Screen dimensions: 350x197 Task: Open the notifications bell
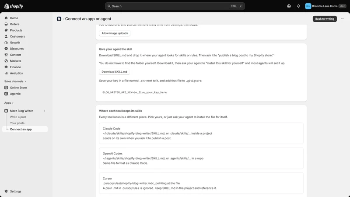coord(298,6)
